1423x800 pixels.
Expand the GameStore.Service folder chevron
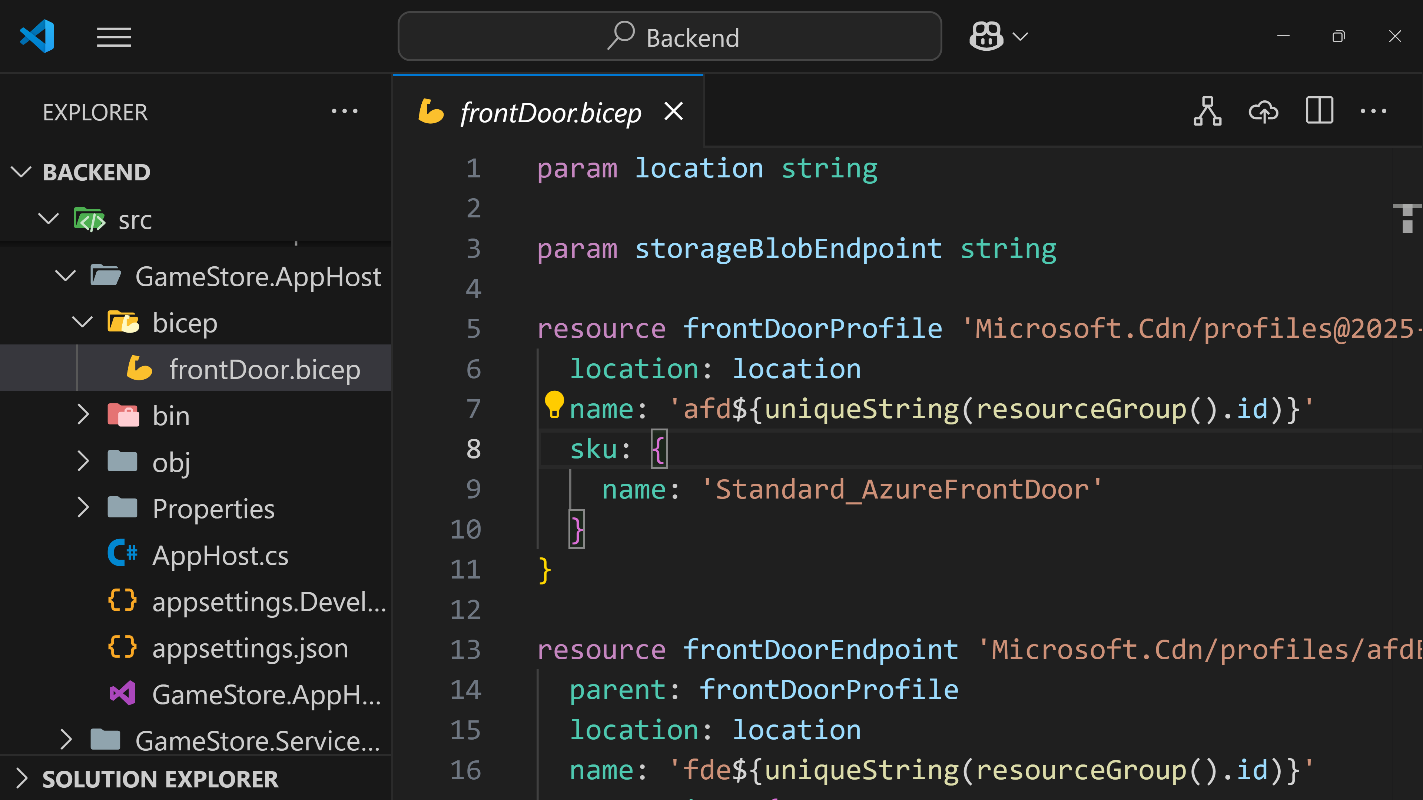pos(66,739)
